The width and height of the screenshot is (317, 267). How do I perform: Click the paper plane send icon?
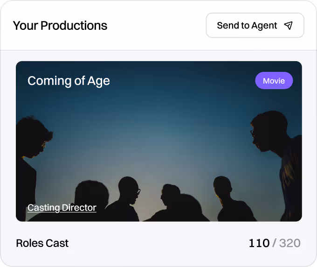point(288,26)
